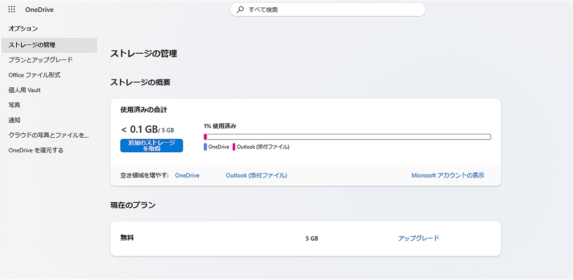Open the app launcher grid icon
The image size is (573, 280).
(12, 10)
